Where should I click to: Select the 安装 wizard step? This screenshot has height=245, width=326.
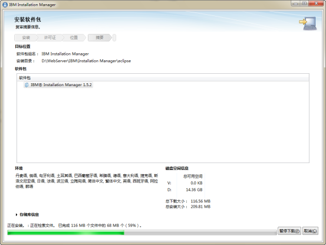(26, 38)
